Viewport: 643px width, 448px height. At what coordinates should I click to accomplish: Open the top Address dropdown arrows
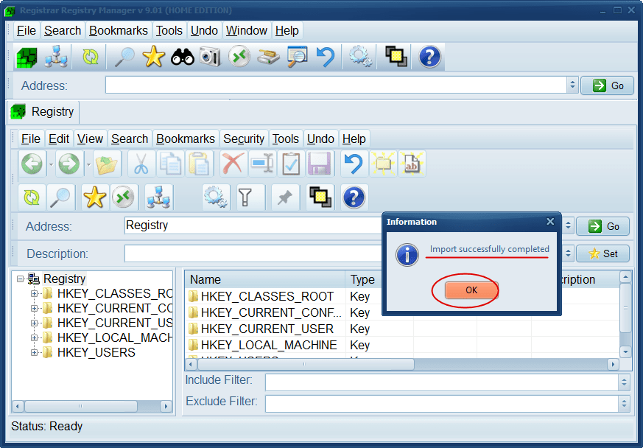(x=572, y=85)
